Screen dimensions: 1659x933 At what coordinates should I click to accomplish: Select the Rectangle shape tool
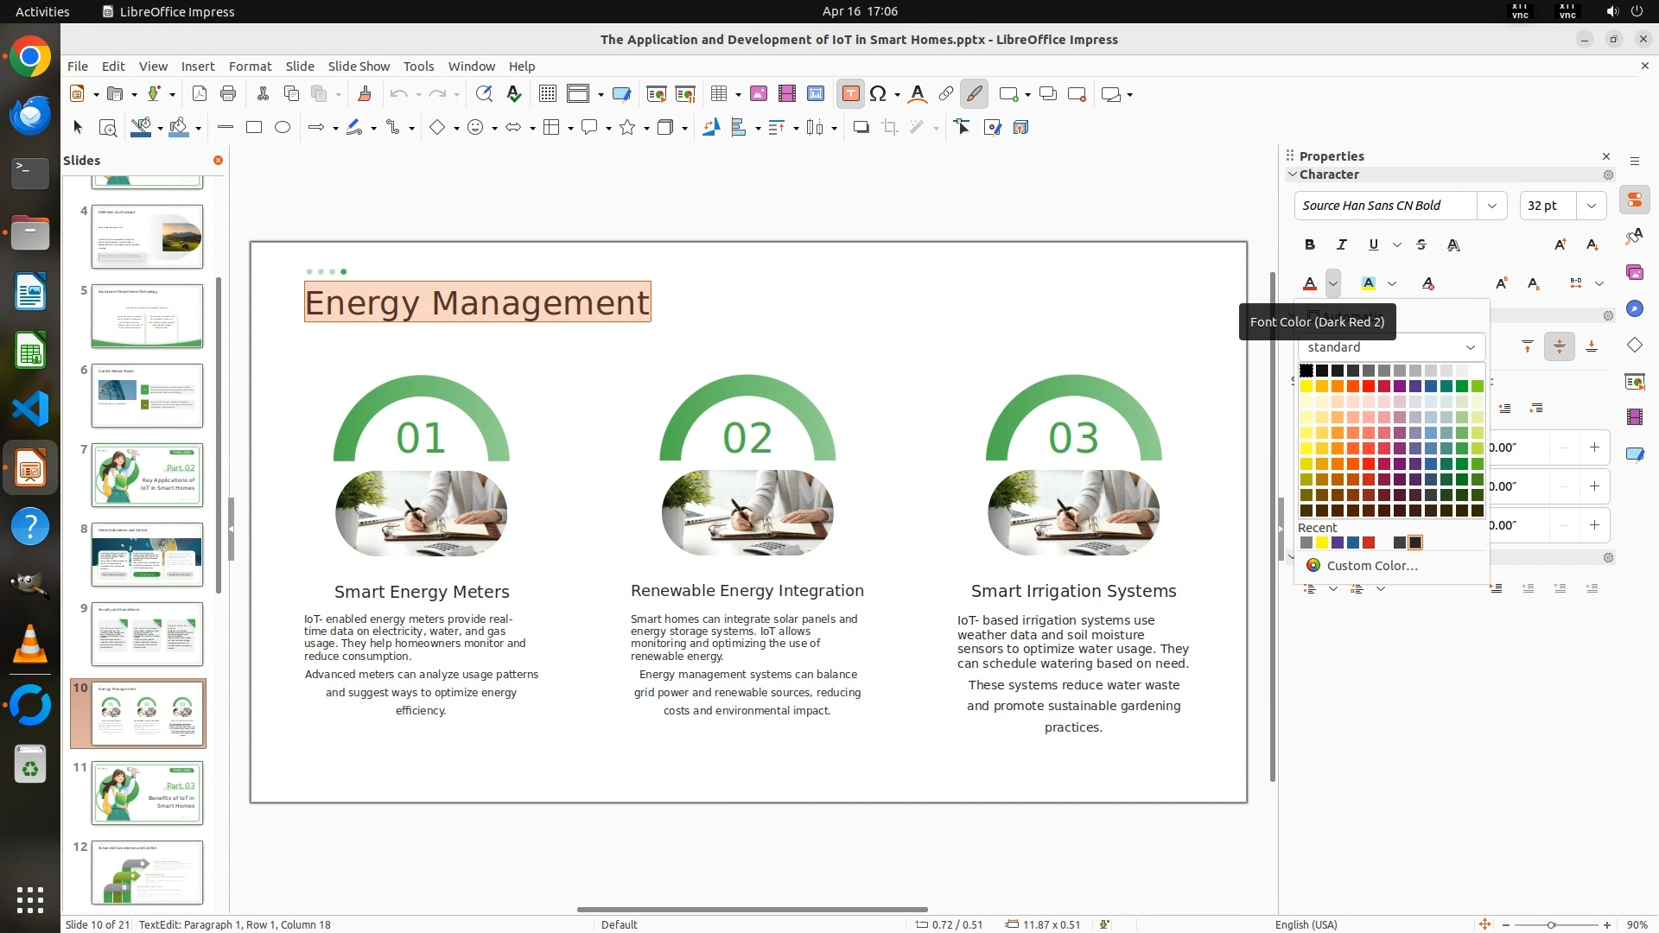coord(254,128)
